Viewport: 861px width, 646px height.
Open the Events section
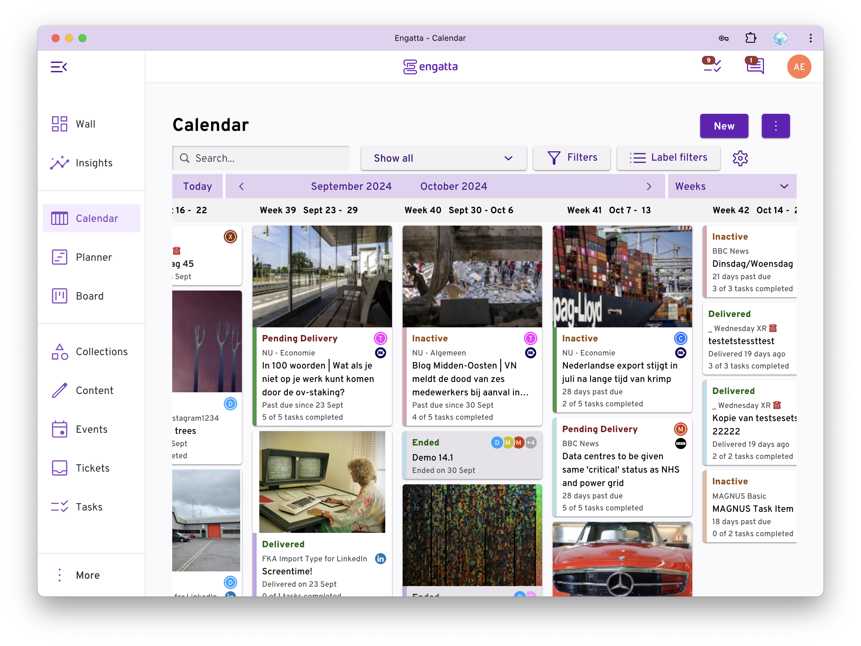(91, 429)
